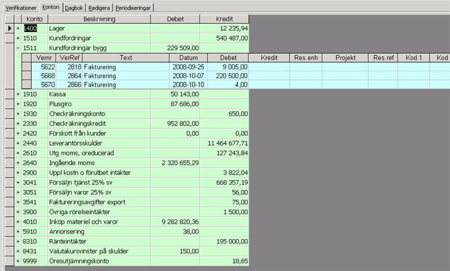450x271 pixels.
Task: Click the Text sub-table header
Action: tap(126, 58)
